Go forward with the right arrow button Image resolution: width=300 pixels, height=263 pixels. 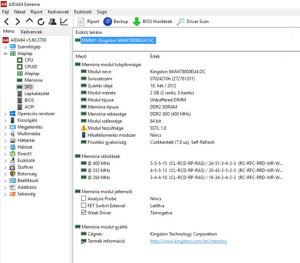point(18,22)
